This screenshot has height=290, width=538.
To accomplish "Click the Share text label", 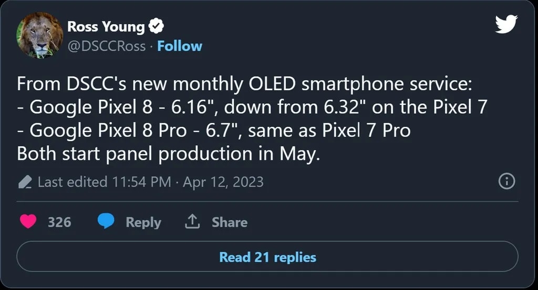I will click(229, 222).
